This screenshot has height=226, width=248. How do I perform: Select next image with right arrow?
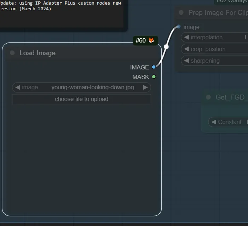145,87
